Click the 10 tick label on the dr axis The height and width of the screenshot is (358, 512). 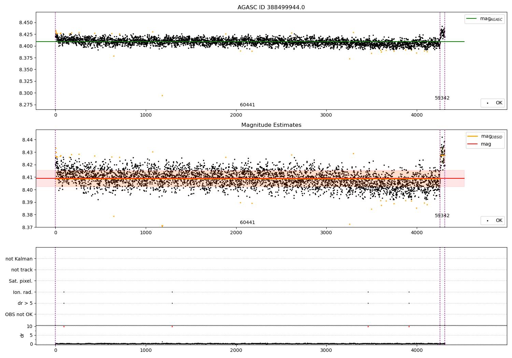(30, 327)
